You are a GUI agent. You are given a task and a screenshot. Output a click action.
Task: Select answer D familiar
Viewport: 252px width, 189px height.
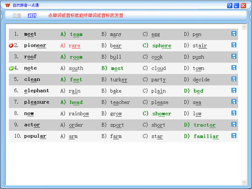201,136
